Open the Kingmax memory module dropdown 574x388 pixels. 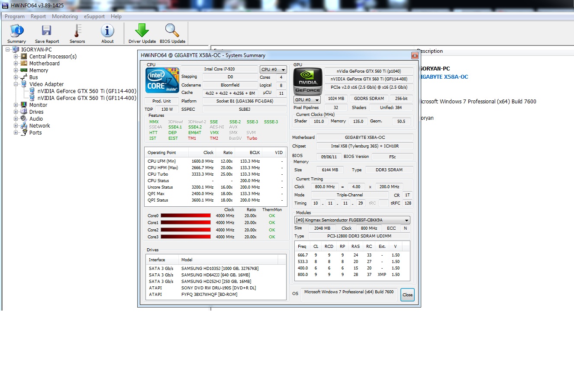352,220
